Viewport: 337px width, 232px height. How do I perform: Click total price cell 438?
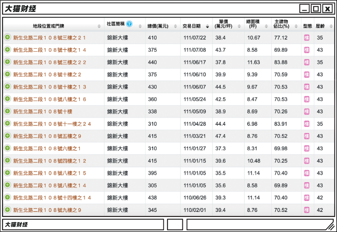click(152, 198)
